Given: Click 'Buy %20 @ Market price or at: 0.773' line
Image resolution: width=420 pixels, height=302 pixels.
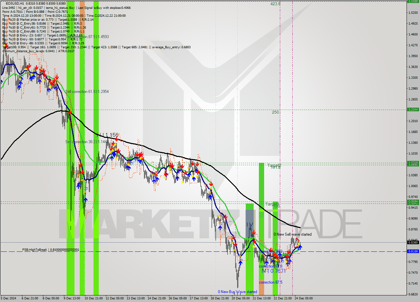Looking at the screenshot, I should [x=48, y=19].
